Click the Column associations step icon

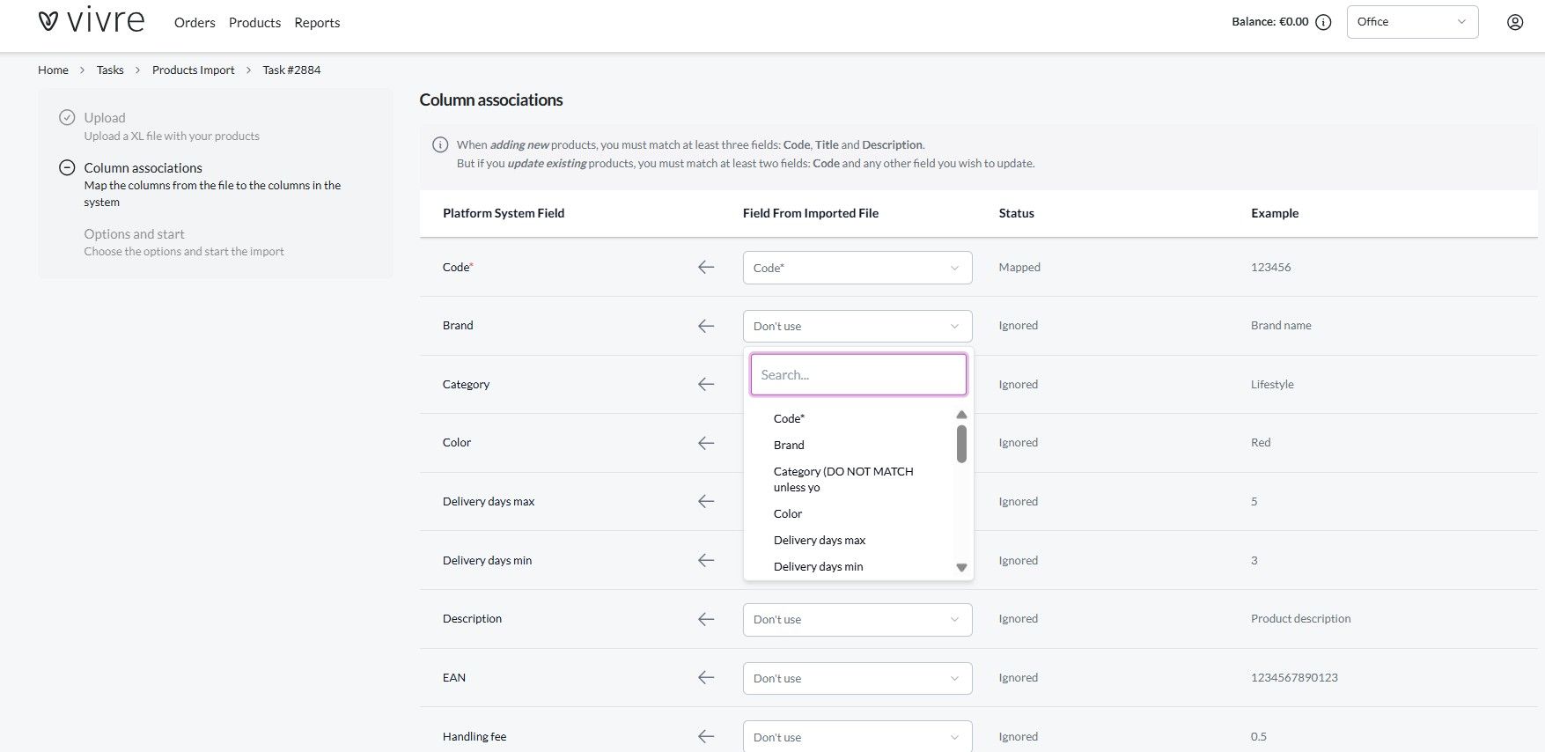click(x=67, y=167)
